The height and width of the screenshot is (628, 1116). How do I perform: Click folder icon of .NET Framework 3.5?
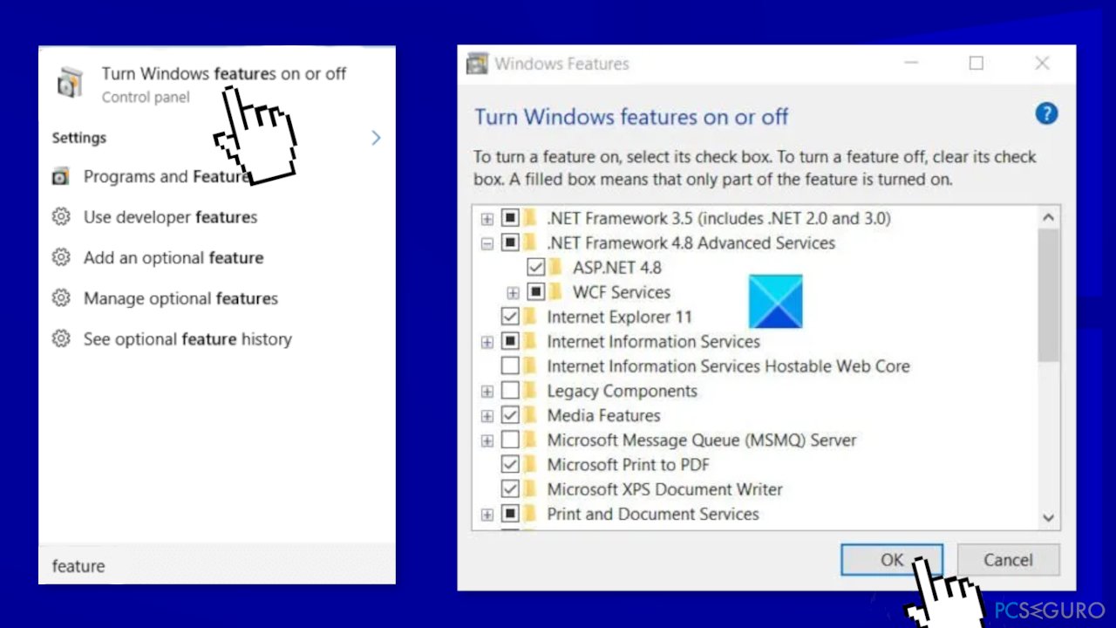tap(529, 218)
